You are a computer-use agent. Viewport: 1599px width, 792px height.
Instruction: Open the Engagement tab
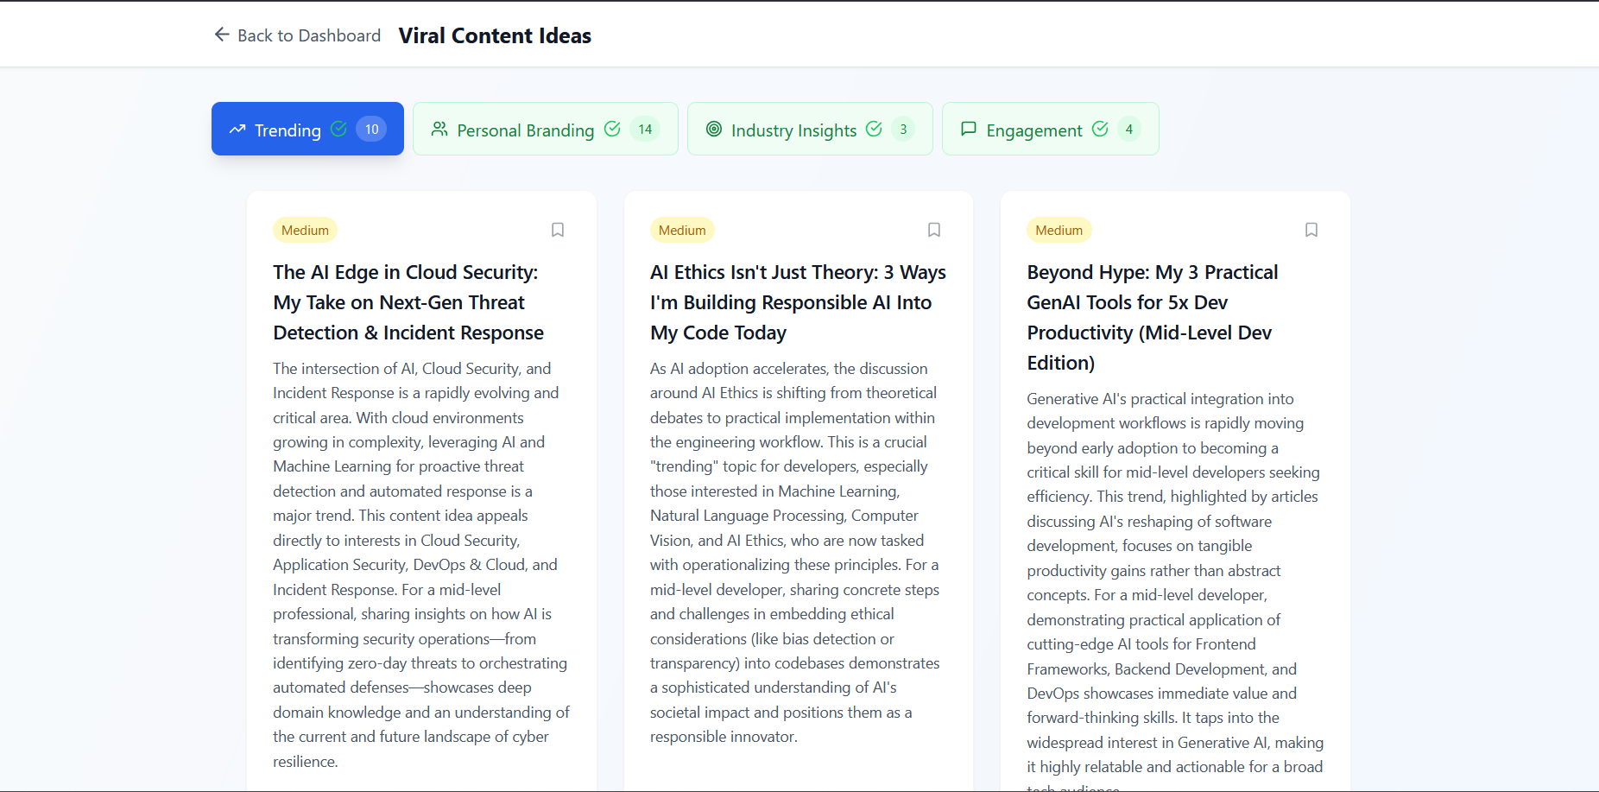tap(1050, 129)
